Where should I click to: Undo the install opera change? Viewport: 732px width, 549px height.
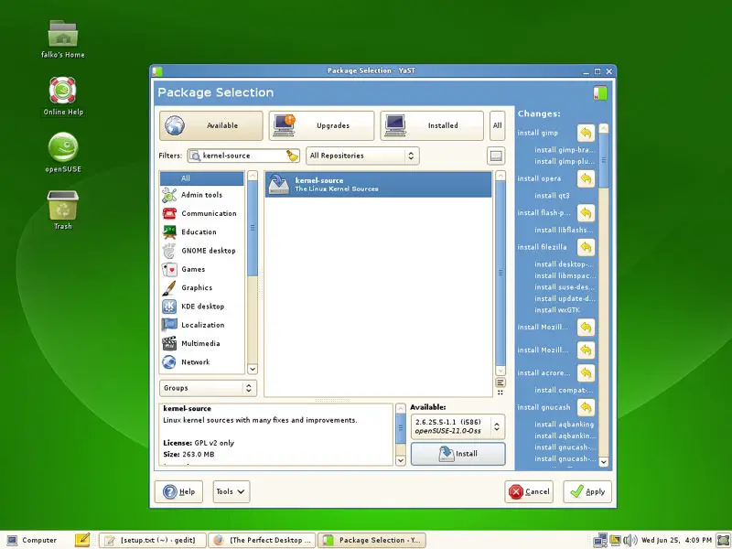click(x=586, y=178)
